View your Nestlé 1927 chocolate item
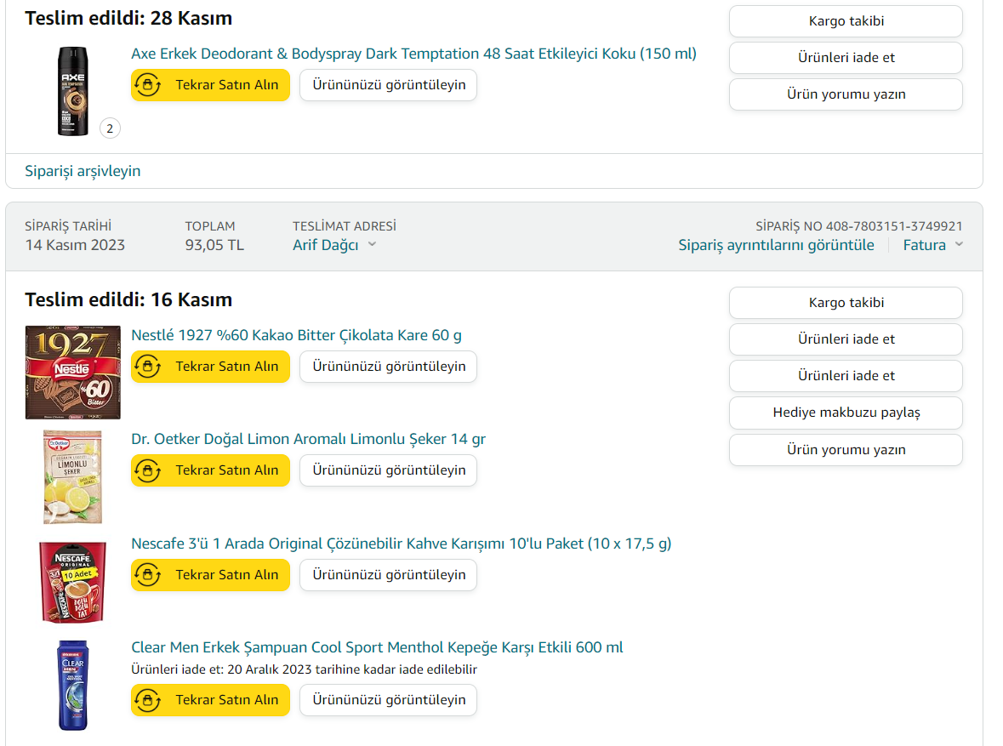Viewport: 1003px width, 746px height. click(388, 367)
